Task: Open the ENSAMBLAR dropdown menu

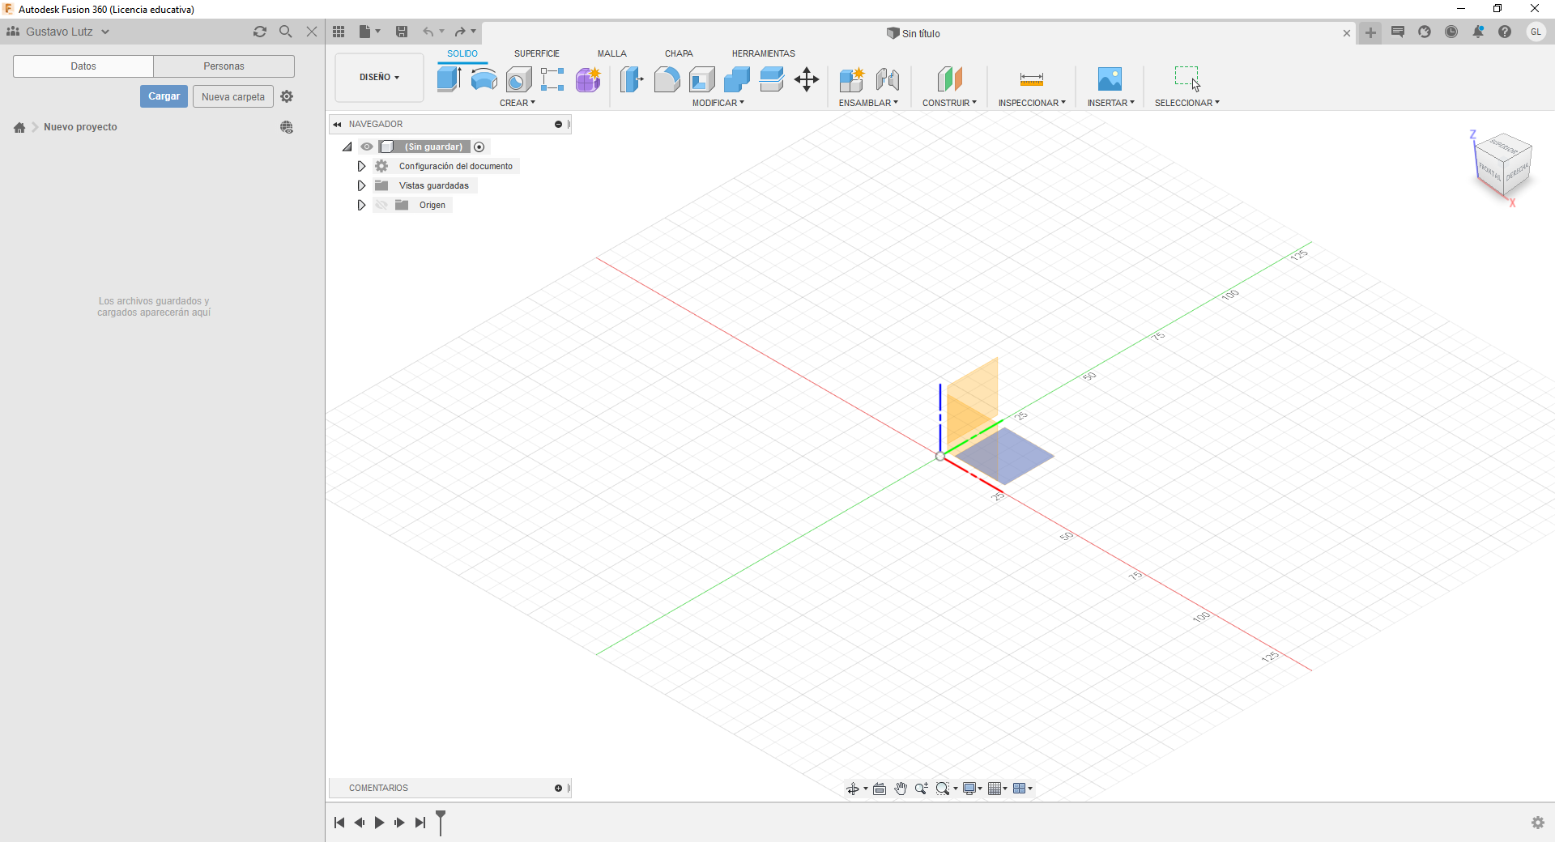Action: coord(868,103)
